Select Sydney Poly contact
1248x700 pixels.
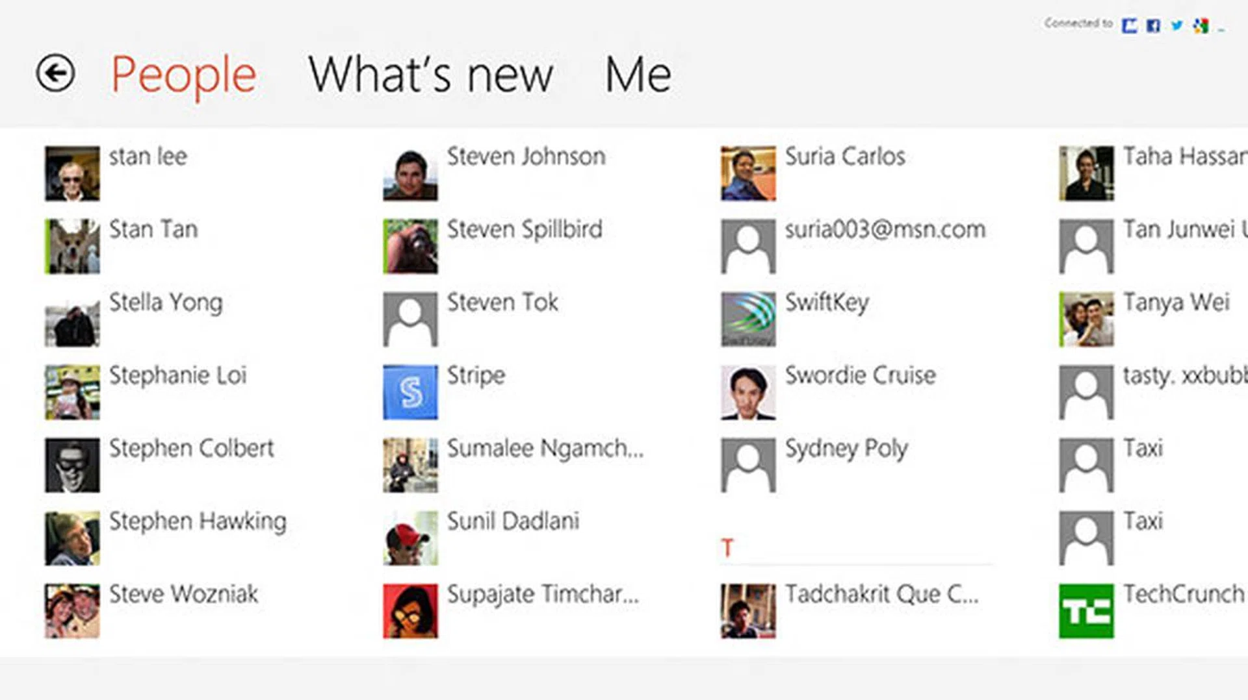846,449
